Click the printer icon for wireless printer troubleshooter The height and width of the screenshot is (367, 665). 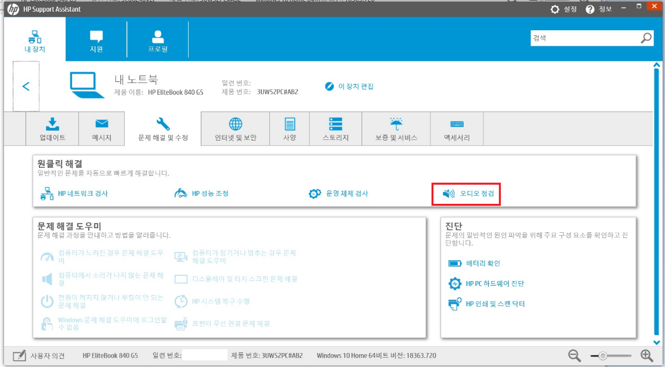coord(181,323)
